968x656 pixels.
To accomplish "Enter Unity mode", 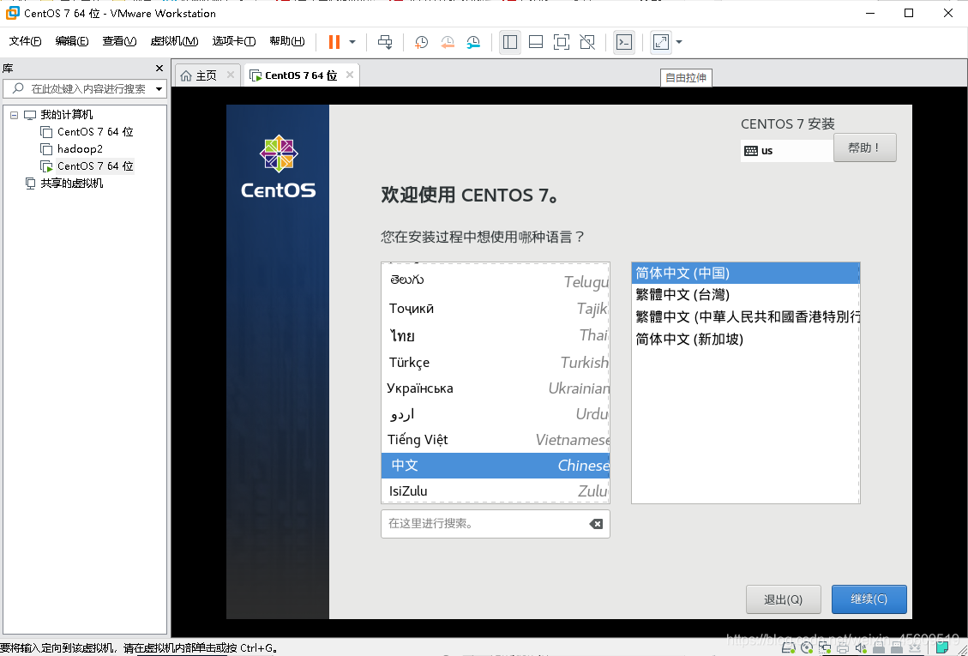I will (587, 42).
